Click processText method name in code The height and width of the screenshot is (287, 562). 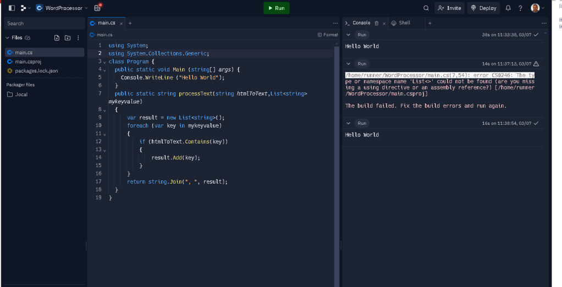coord(196,93)
